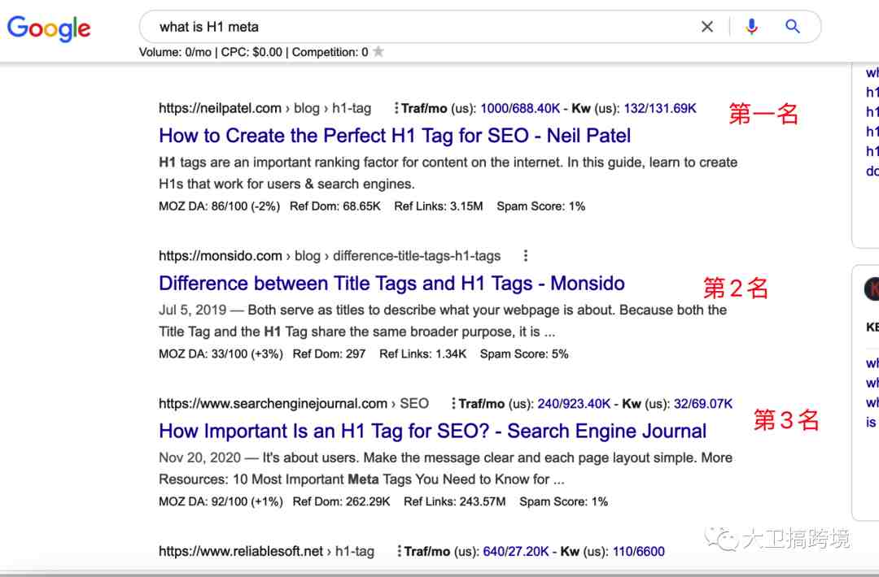
Task: Click 'Ref Dom: 297' metric
Action: (329, 354)
